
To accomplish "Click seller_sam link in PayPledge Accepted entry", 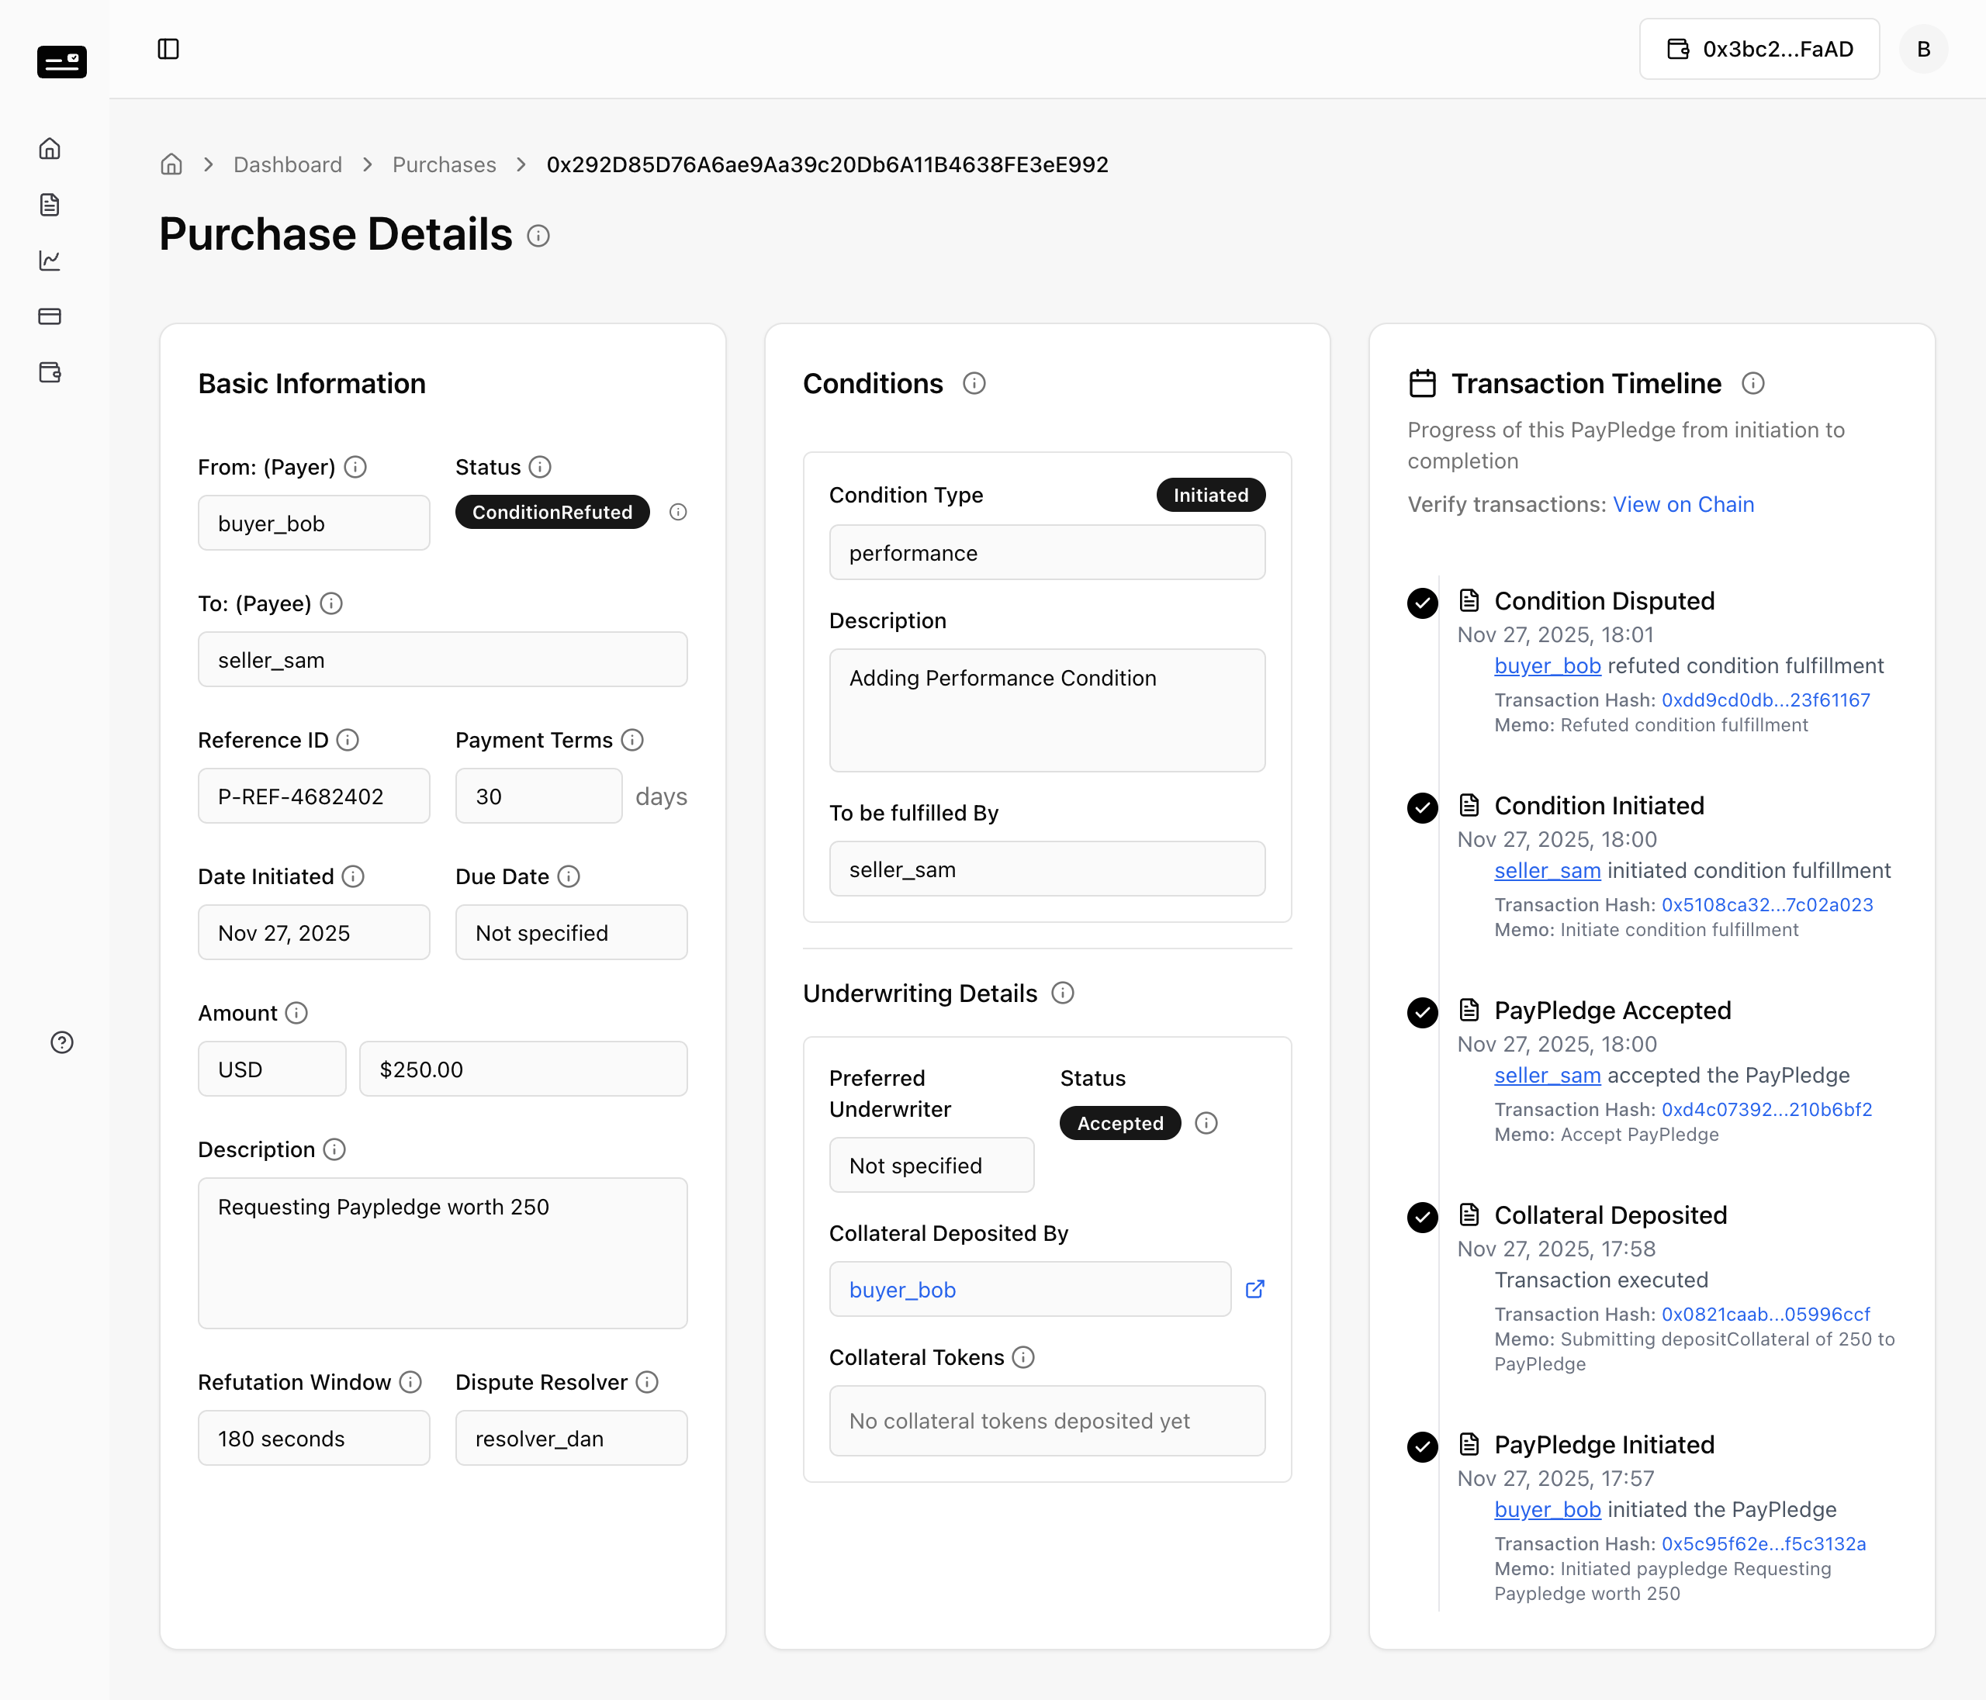I will 1547,1075.
